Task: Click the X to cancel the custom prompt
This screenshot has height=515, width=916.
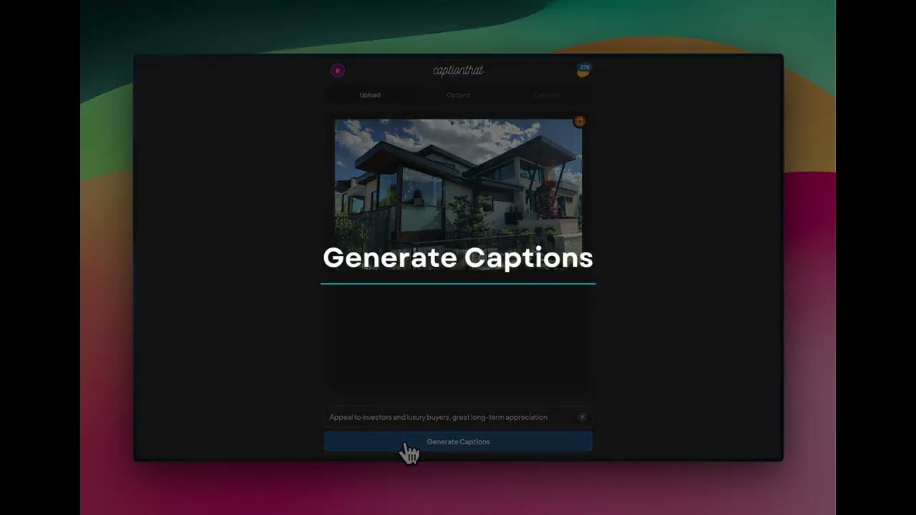Action: 582,417
